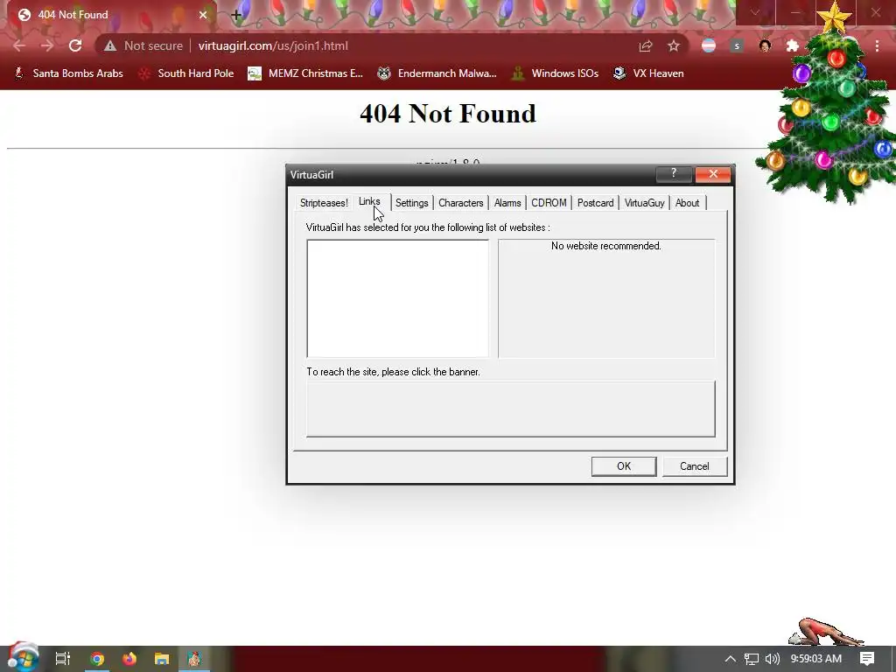Viewport: 896px width, 672px height.
Task: Open Chrome from the taskbar
Action: pyautogui.click(x=97, y=659)
